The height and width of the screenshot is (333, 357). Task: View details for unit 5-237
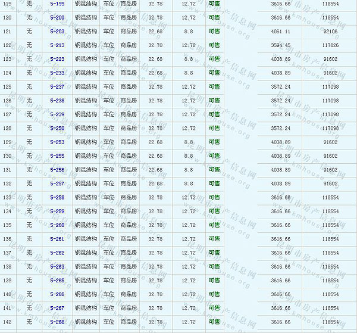coord(57,86)
